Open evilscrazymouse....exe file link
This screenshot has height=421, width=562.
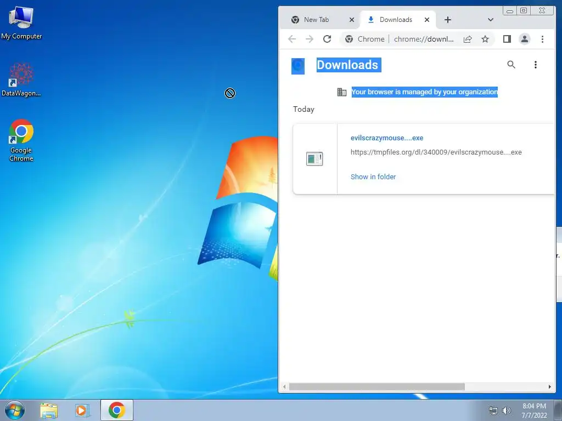(387, 138)
